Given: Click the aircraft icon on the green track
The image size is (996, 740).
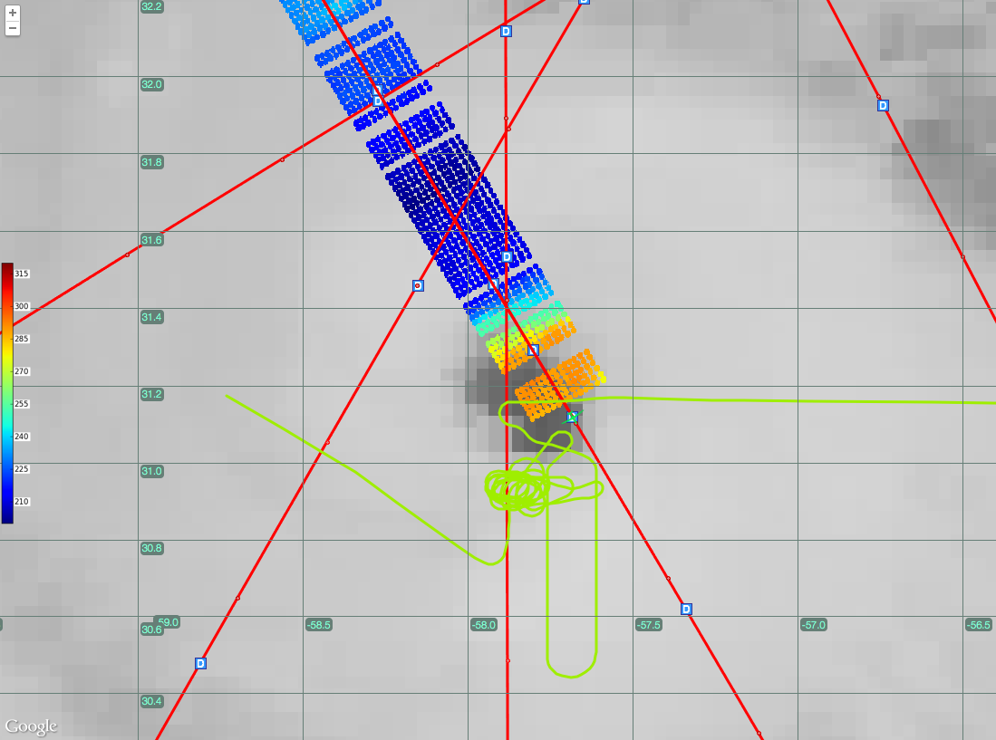Looking at the screenshot, I should (x=571, y=417).
